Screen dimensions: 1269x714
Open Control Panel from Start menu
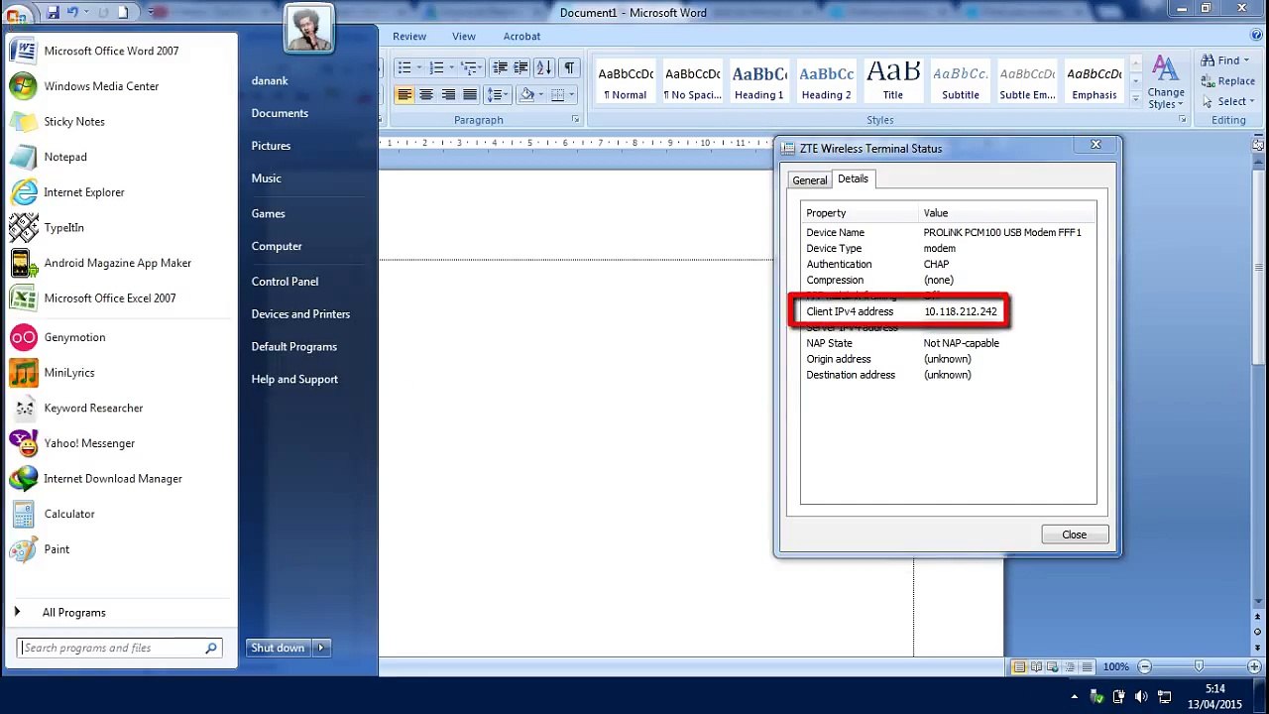click(x=285, y=282)
